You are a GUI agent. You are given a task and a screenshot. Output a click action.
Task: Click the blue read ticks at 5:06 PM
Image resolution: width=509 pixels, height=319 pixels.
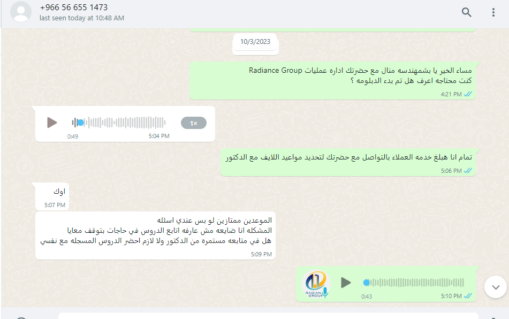[468, 171]
